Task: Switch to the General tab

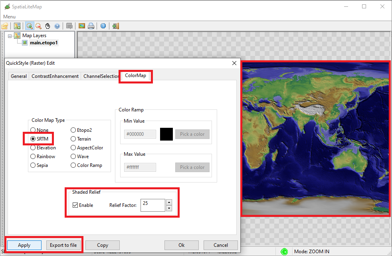Action: (x=19, y=76)
